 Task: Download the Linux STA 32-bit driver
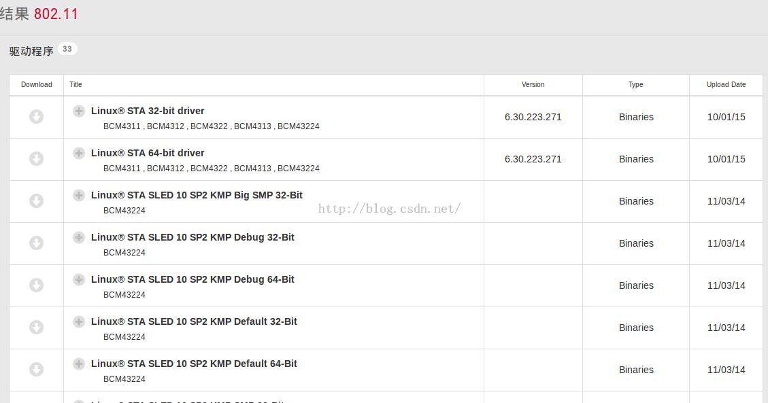(x=36, y=117)
